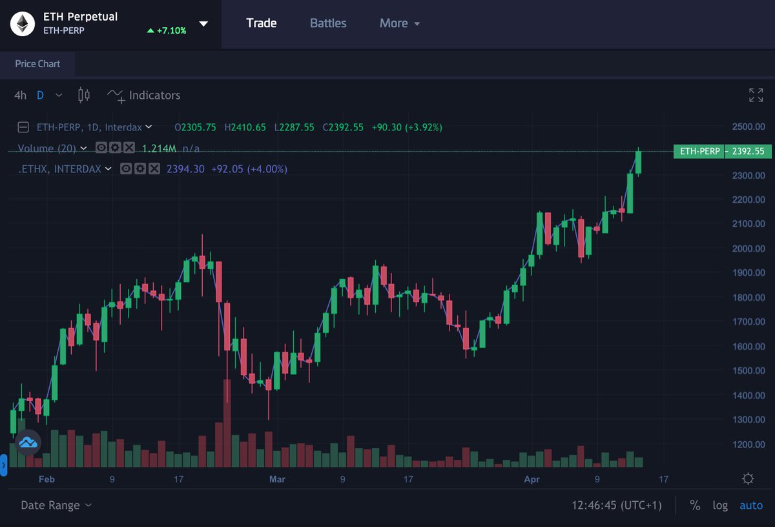Open chart settings gear at bottom right
The image size is (775, 527).
[x=748, y=479]
